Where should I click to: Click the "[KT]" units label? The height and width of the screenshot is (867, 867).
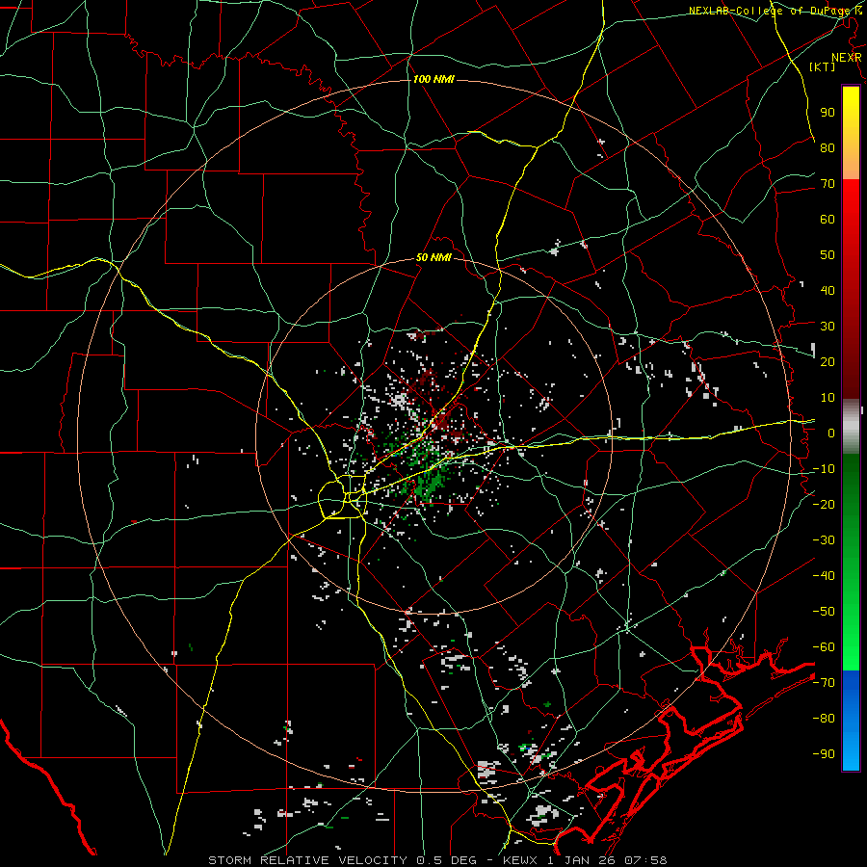[823, 66]
